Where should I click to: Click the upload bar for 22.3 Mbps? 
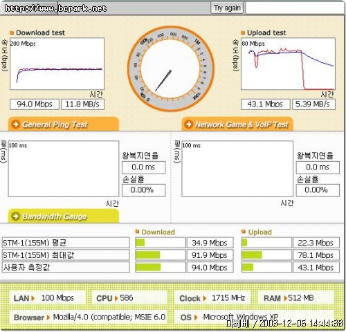point(266,243)
